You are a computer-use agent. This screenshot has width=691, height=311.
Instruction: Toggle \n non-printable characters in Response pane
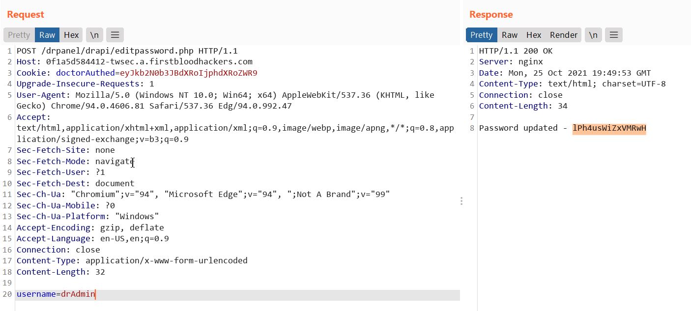pos(593,35)
